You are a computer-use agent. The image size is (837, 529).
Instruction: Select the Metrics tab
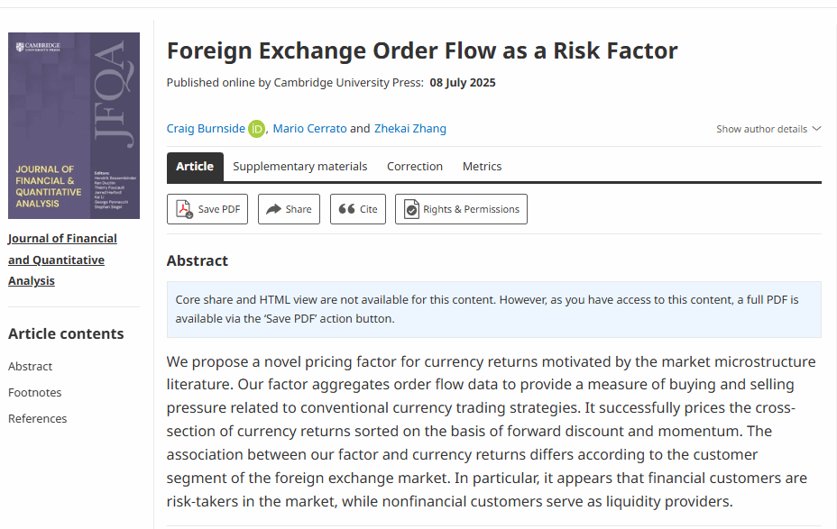click(482, 167)
